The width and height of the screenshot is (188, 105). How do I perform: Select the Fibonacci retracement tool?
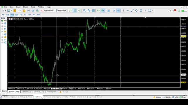point(141,10)
